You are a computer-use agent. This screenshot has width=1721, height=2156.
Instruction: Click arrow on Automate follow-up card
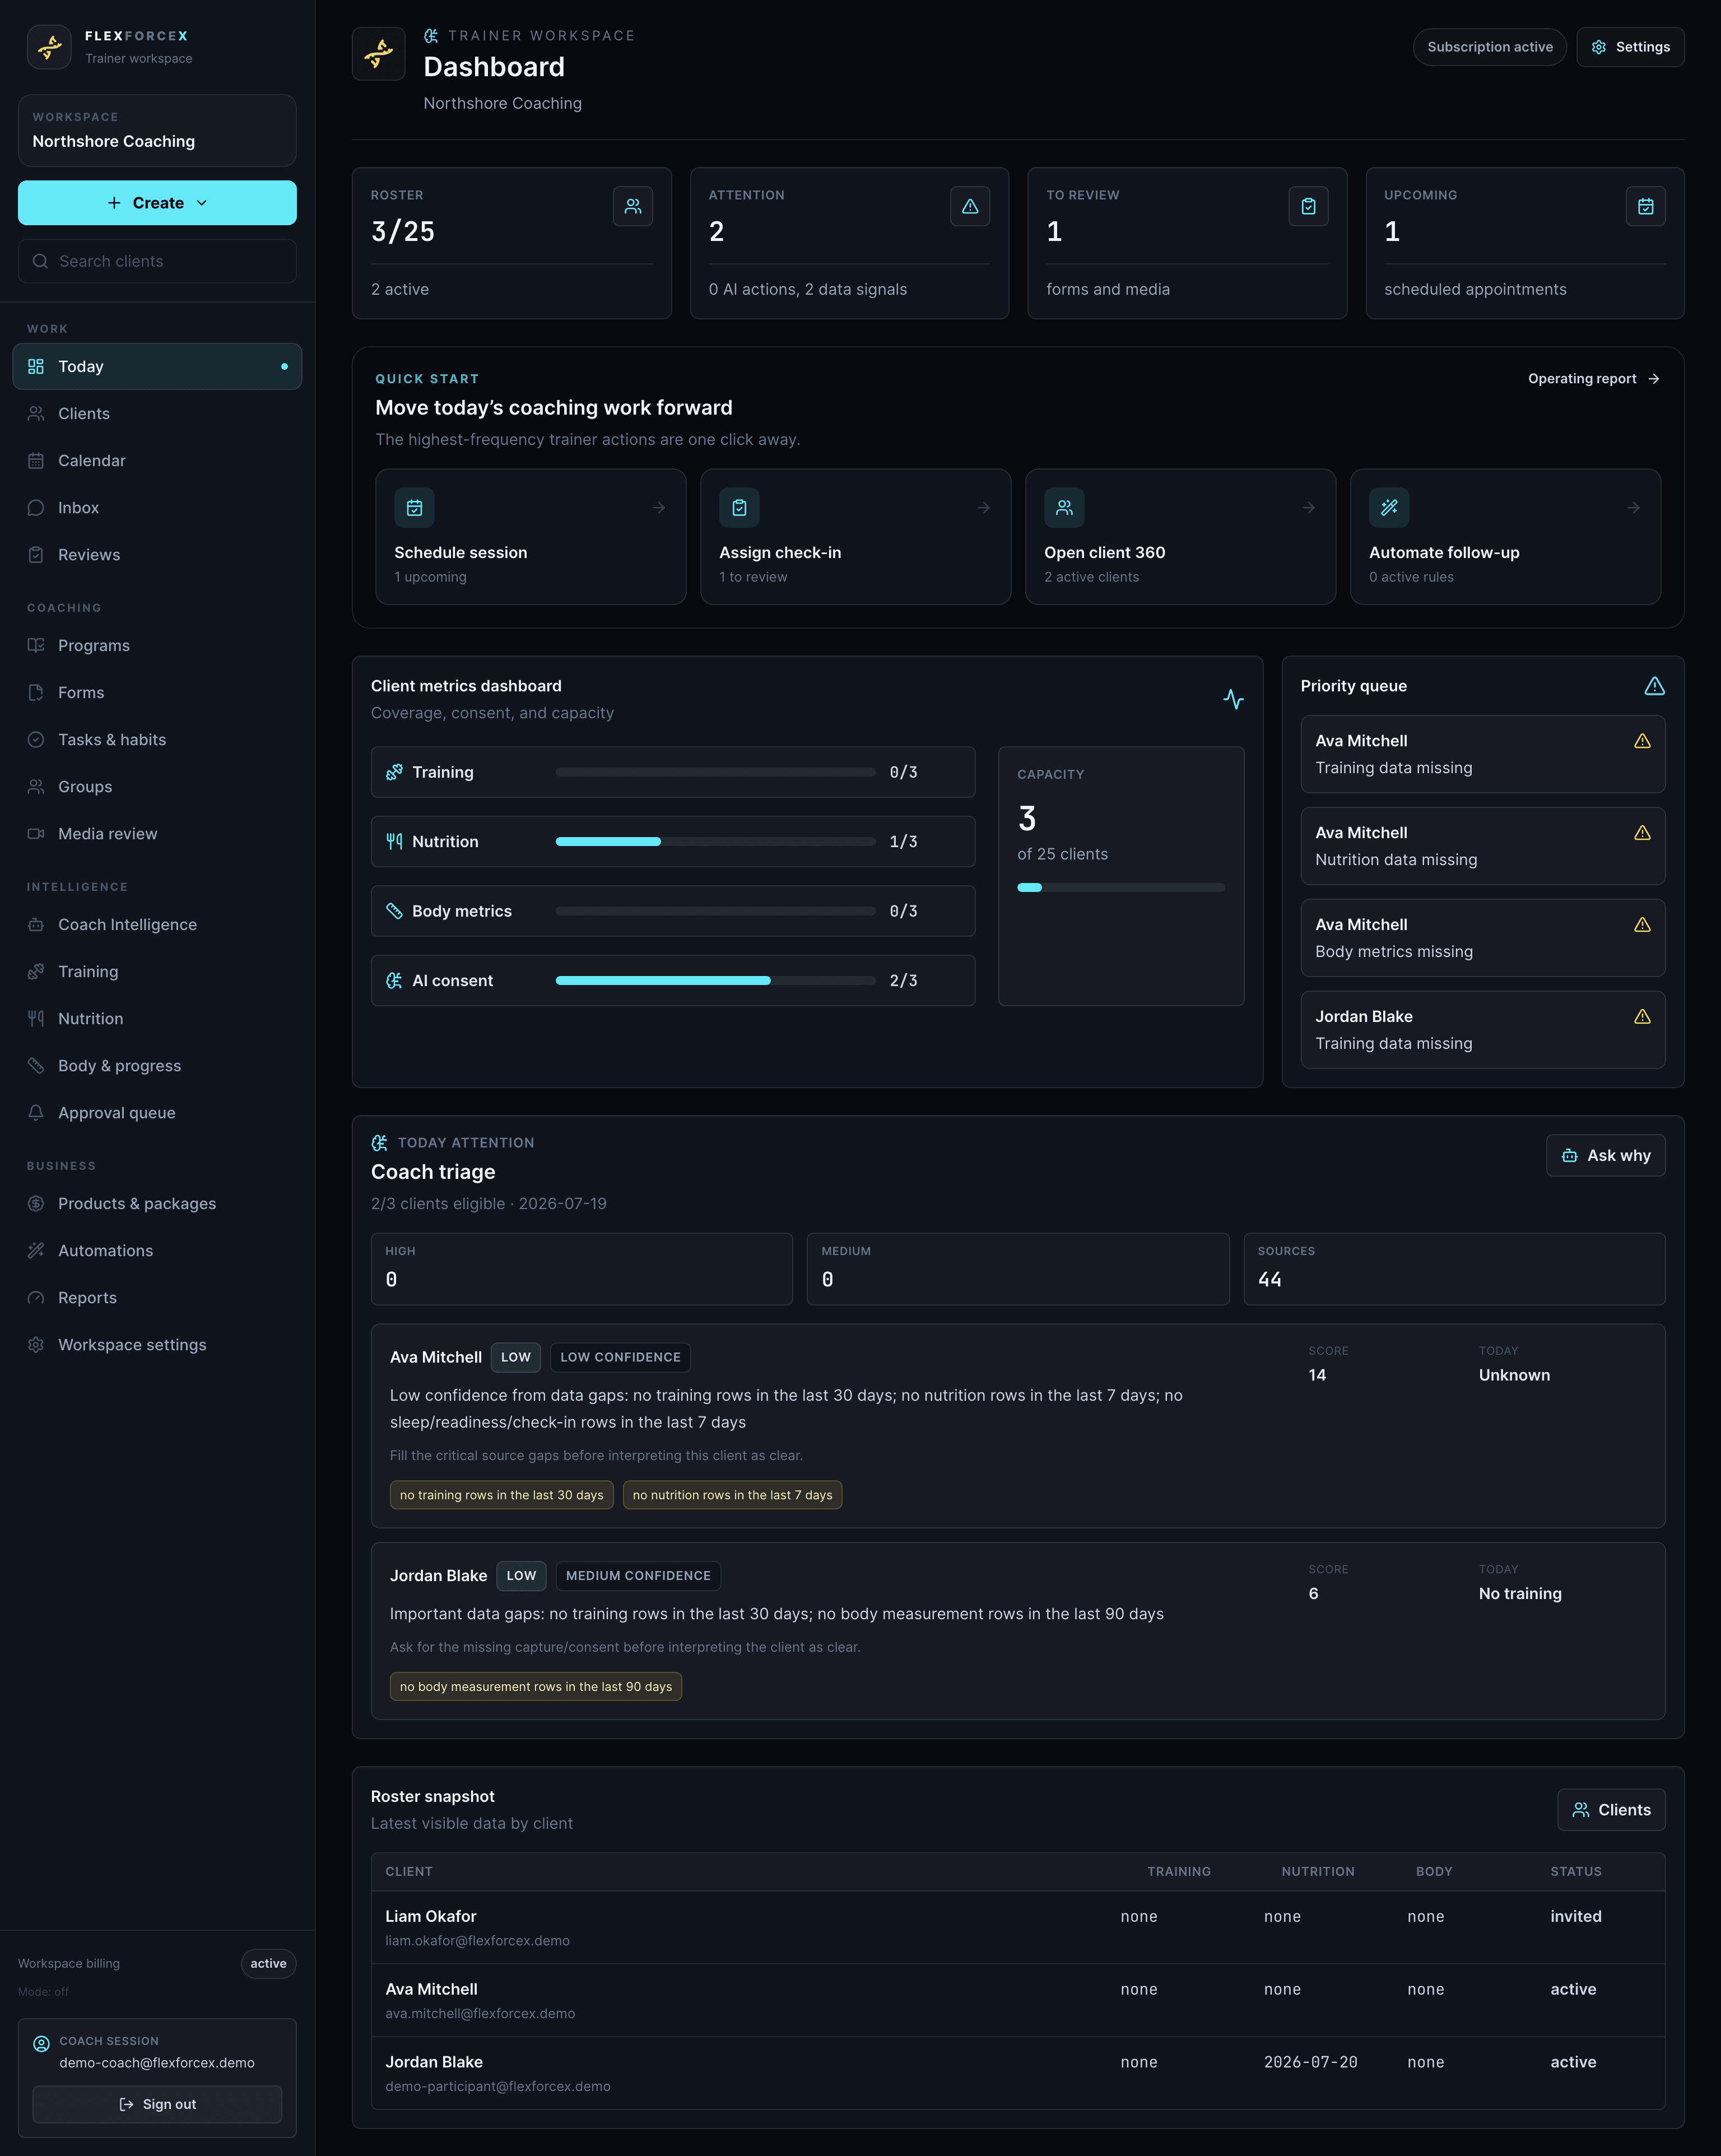[x=1633, y=508]
